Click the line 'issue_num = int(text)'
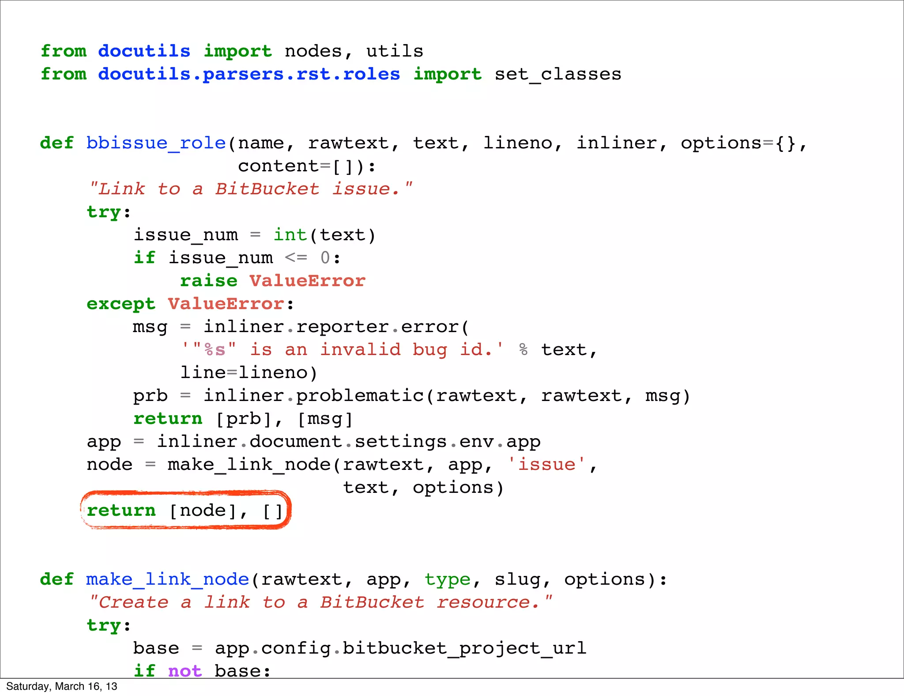 point(254,235)
